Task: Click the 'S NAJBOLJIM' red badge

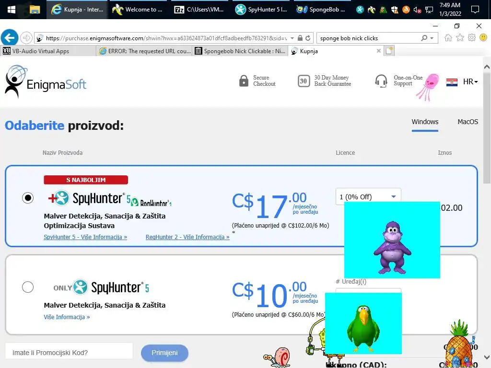Action: [86, 180]
